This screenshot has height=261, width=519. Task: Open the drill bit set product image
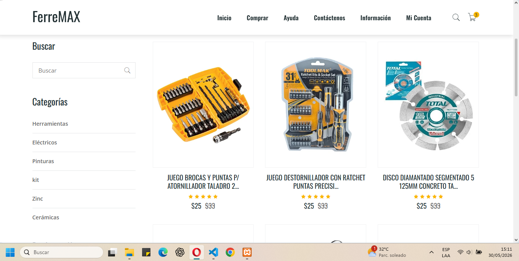(x=203, y=105)
